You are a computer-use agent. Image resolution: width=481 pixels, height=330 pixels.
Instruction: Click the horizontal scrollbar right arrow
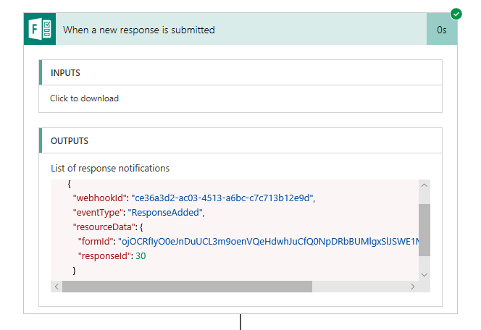pos(413,287)
